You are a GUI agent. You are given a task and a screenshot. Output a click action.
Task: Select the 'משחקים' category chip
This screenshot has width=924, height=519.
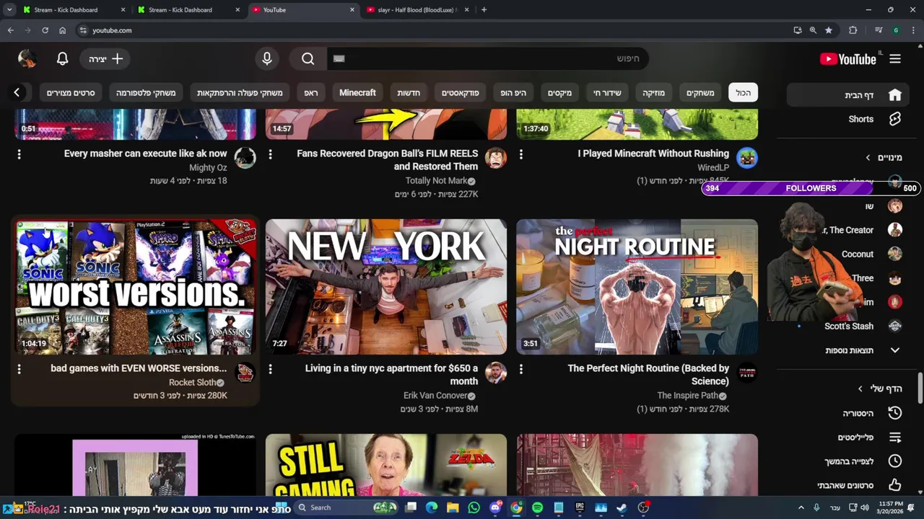click(700, 92)
